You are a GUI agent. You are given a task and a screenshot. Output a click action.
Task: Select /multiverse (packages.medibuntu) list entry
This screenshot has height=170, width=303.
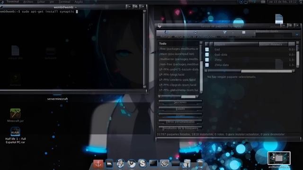[x=178, y=59]
